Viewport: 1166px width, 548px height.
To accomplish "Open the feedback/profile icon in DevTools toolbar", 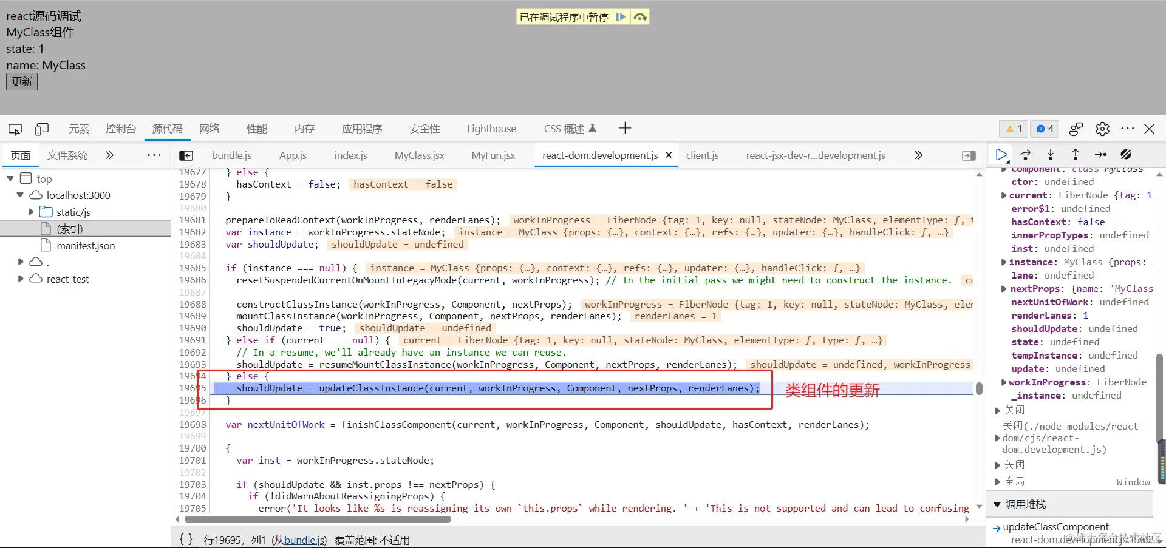I will (x=1076, y=129).
